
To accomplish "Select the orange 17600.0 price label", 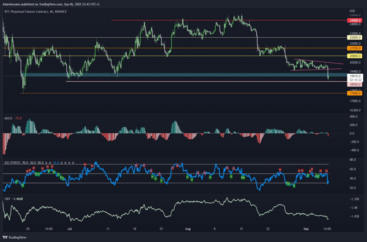I will (x=355, y=93).
